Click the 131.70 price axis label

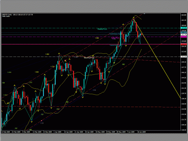(x=184, y=120)
